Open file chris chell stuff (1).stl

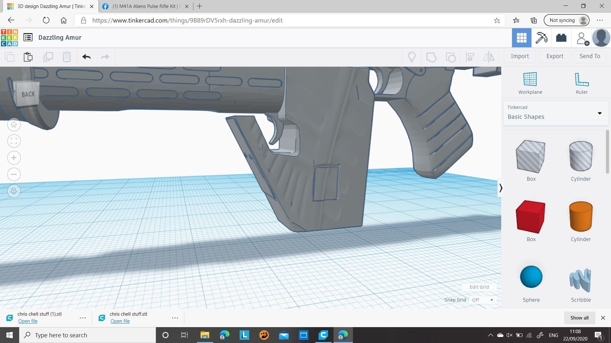coord(28,321)
